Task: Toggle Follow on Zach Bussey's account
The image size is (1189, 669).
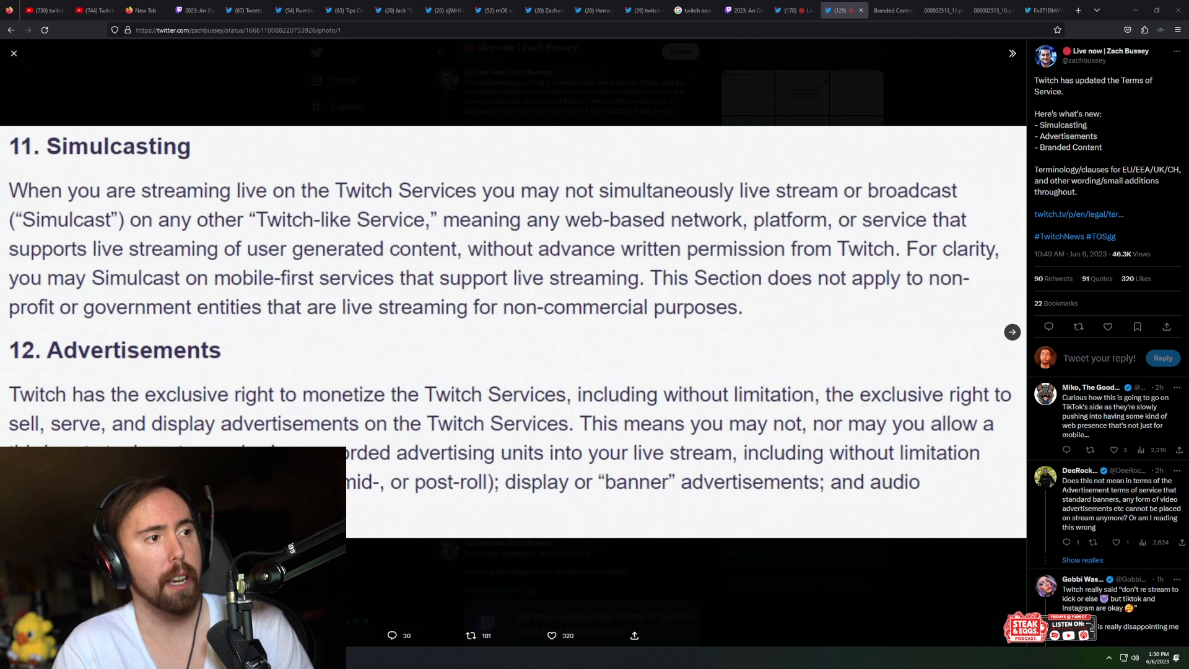Action: coord(680,51)
